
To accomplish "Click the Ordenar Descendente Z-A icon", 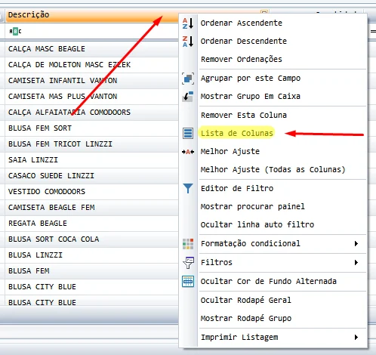I will (x=188, y=42).
